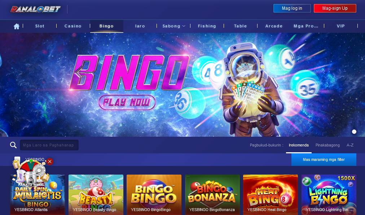Sort games by Pinakabagong

[327, 145]
